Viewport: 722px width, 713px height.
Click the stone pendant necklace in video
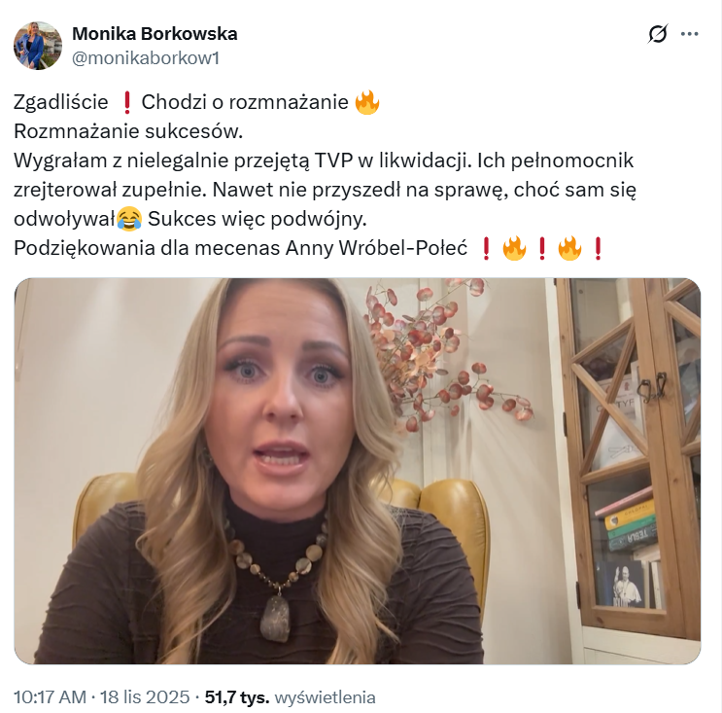coord(275,618)
